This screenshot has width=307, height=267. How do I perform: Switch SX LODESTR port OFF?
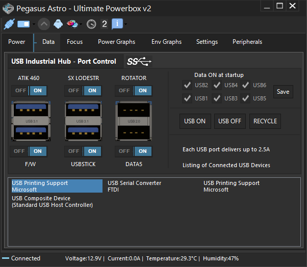[x=73, y=91]
